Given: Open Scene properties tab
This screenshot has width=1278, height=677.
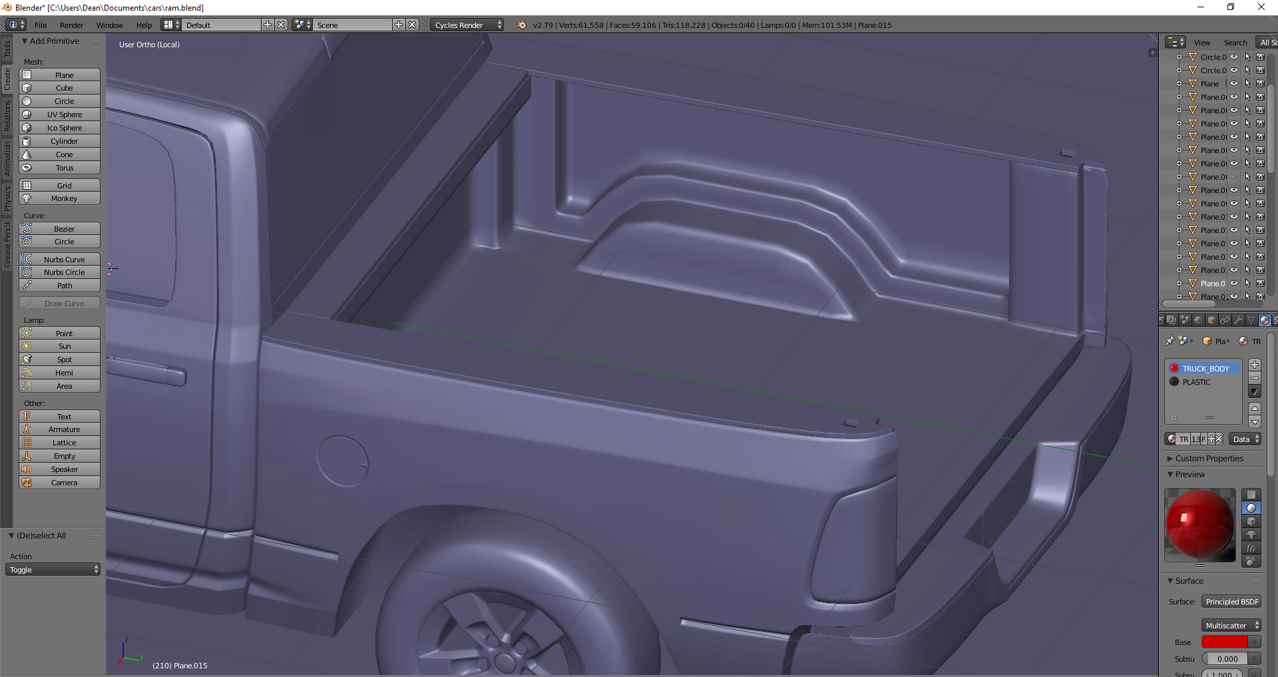Looking at the screenshot, I should pyautogui.click(x=1185, y=320).
